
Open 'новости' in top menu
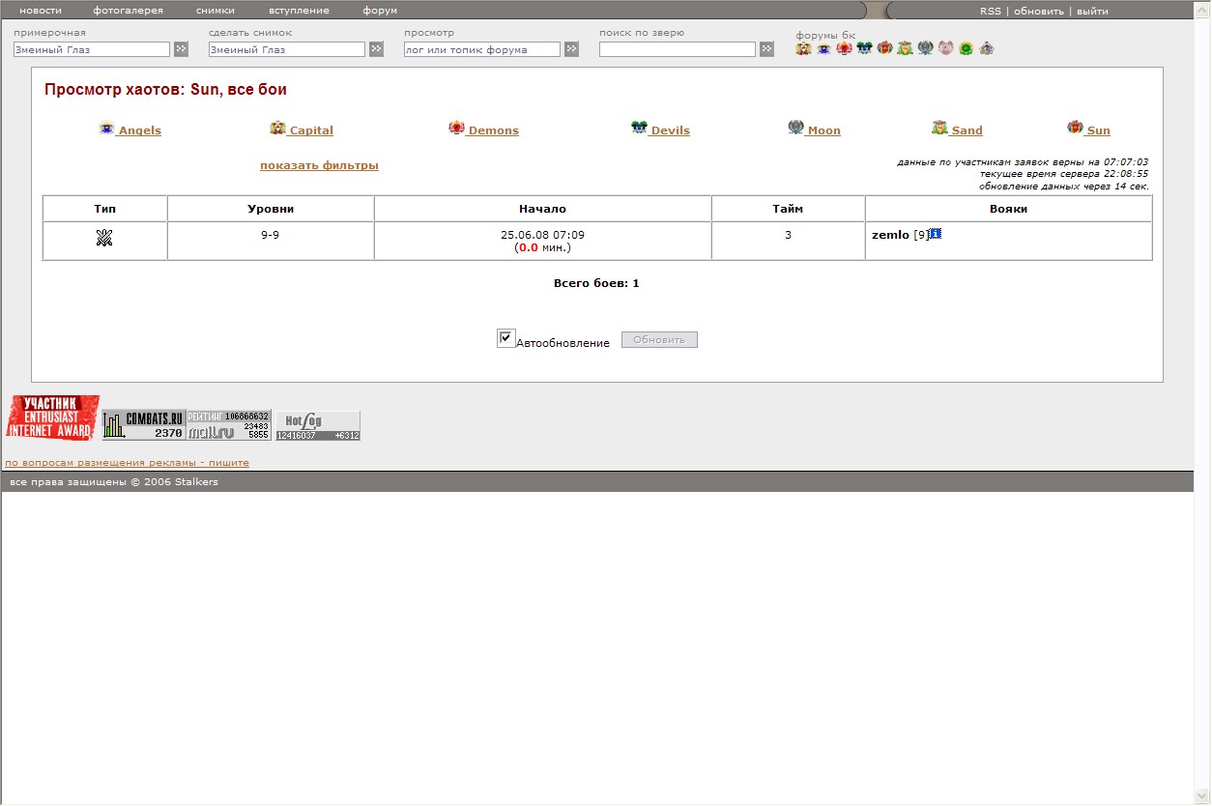click(41, 11)
